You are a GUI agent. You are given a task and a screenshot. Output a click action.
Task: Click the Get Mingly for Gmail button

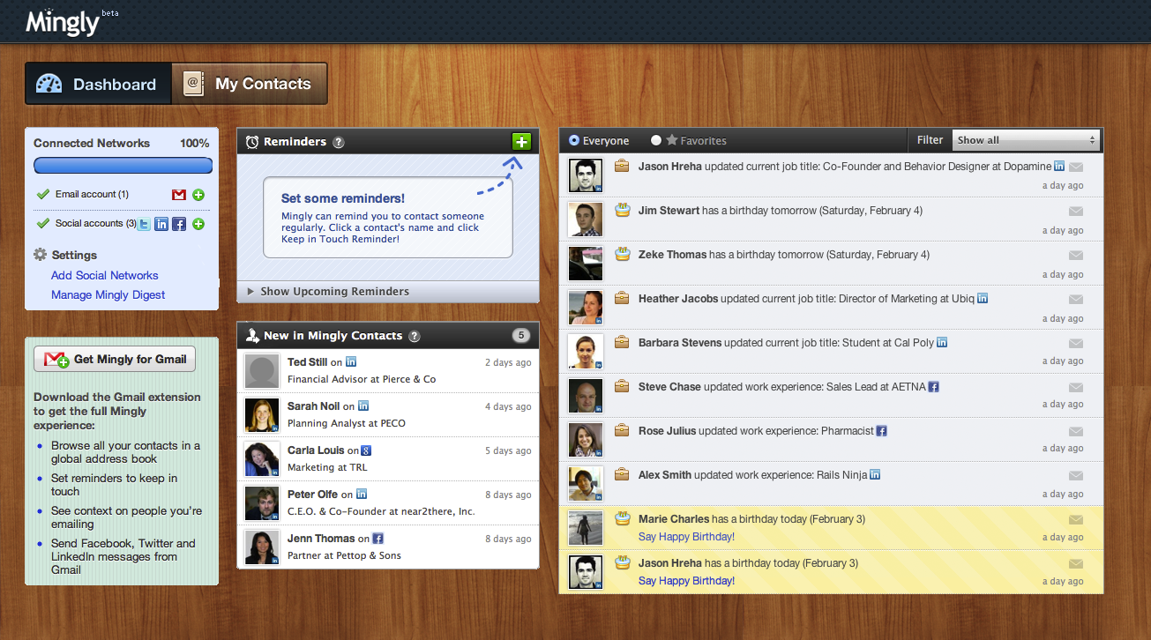115,359
